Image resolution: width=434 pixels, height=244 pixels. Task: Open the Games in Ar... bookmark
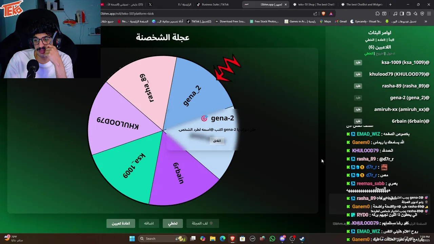(300, 21)
